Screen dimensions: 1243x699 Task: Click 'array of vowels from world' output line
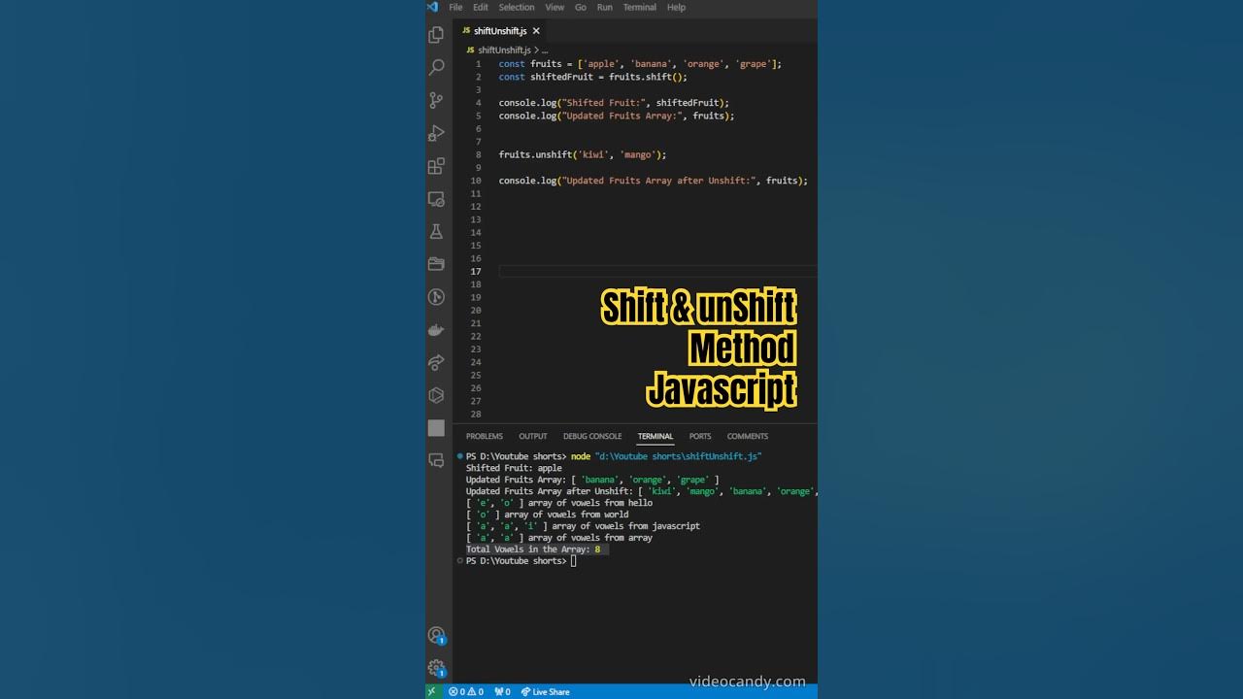[x=566, y=515]
